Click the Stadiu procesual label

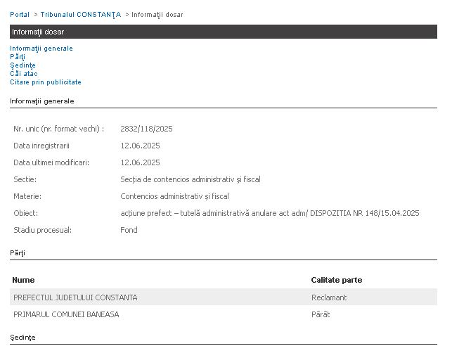(x=42, y=230)
